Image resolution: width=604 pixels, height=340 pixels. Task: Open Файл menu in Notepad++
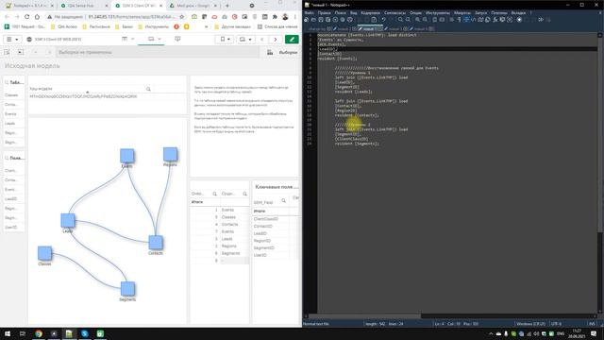pyautogui.click(x=309, y=12)
